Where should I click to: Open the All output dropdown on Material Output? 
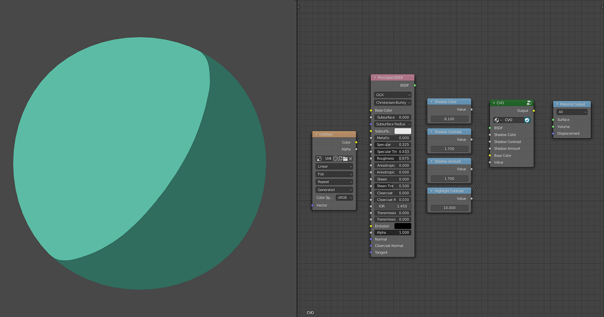click(x=571, y=111)
